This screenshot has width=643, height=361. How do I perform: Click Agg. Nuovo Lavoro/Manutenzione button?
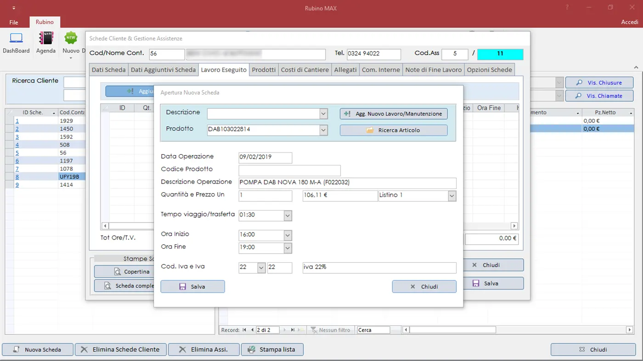394,114
